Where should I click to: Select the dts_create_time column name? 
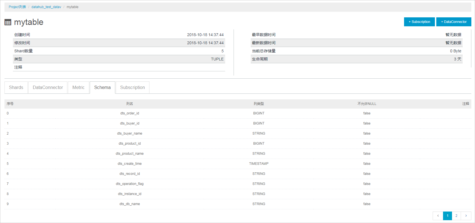[x=130, y=164]
